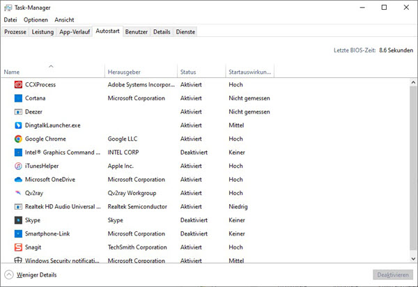Sort by the Name column header
The image size is (418, 287).
click(53, 71)
